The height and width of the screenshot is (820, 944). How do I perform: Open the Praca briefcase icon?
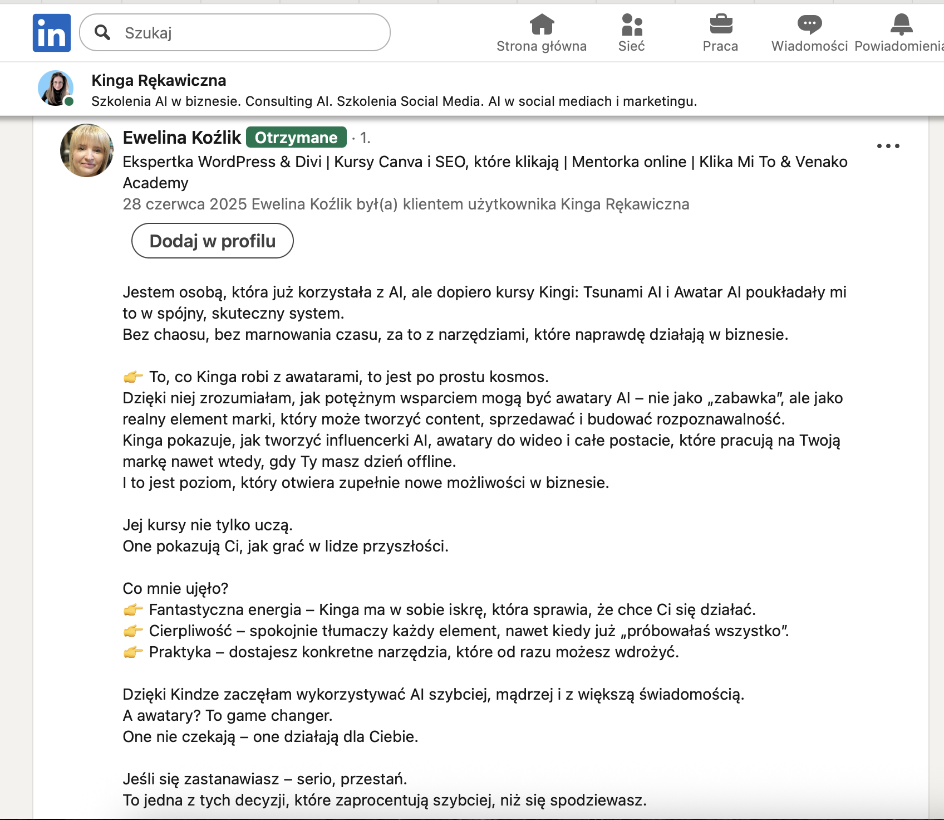[721, 25]
